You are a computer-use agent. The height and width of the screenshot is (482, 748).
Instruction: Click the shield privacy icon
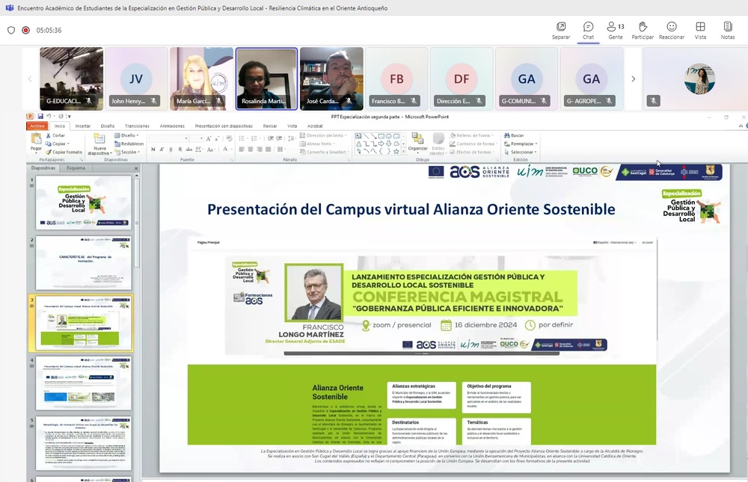coord(11,31)
